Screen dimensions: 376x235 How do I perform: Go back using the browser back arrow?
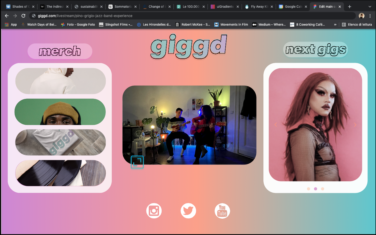(x=6, y=16)
